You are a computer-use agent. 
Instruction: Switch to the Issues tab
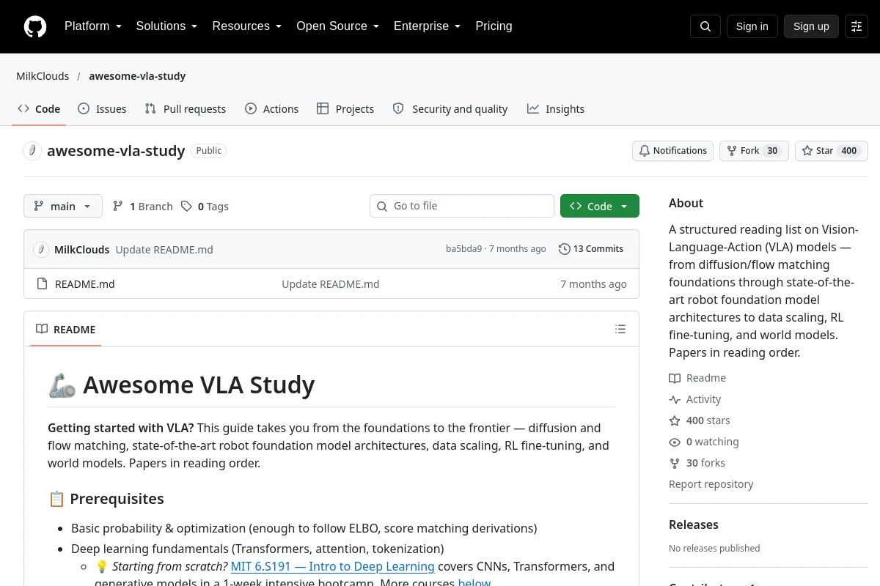click(x=103, y=109)
